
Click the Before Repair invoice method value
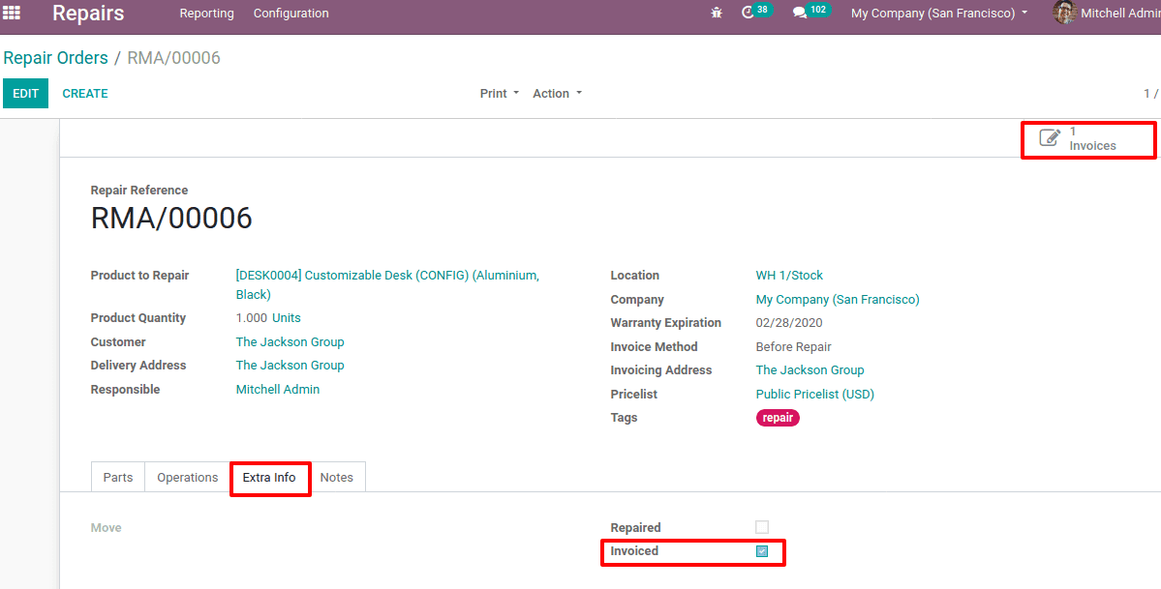tap(794, 347)
